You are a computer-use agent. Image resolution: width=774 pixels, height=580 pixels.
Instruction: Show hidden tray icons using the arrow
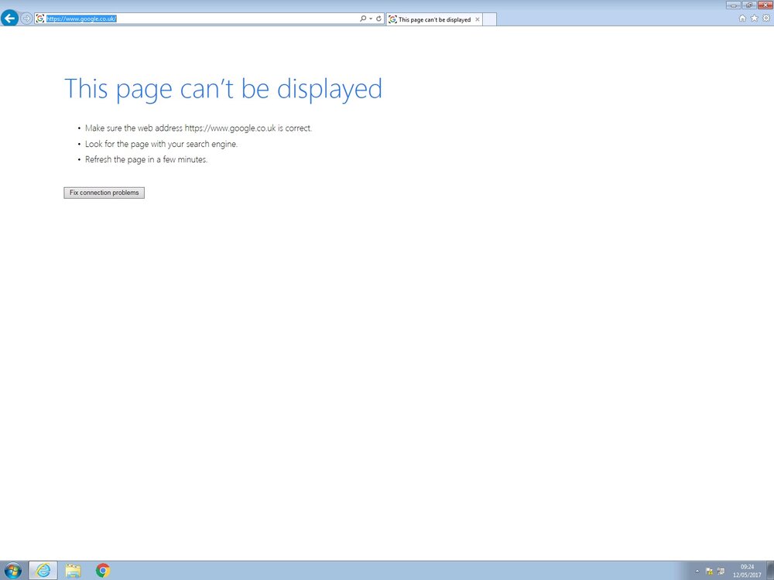pos(697,571)
